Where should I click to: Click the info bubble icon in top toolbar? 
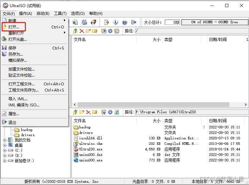coord(115,22)
